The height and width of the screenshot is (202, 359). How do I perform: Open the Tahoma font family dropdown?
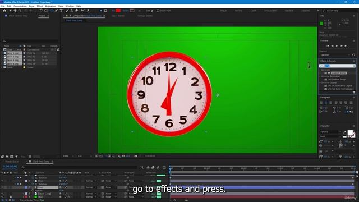330,132
